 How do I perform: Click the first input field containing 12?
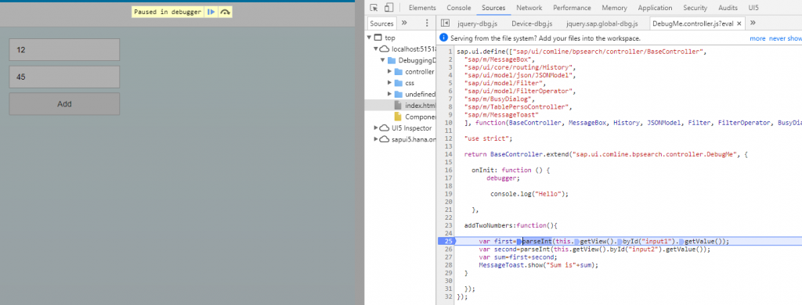[64, 49]
